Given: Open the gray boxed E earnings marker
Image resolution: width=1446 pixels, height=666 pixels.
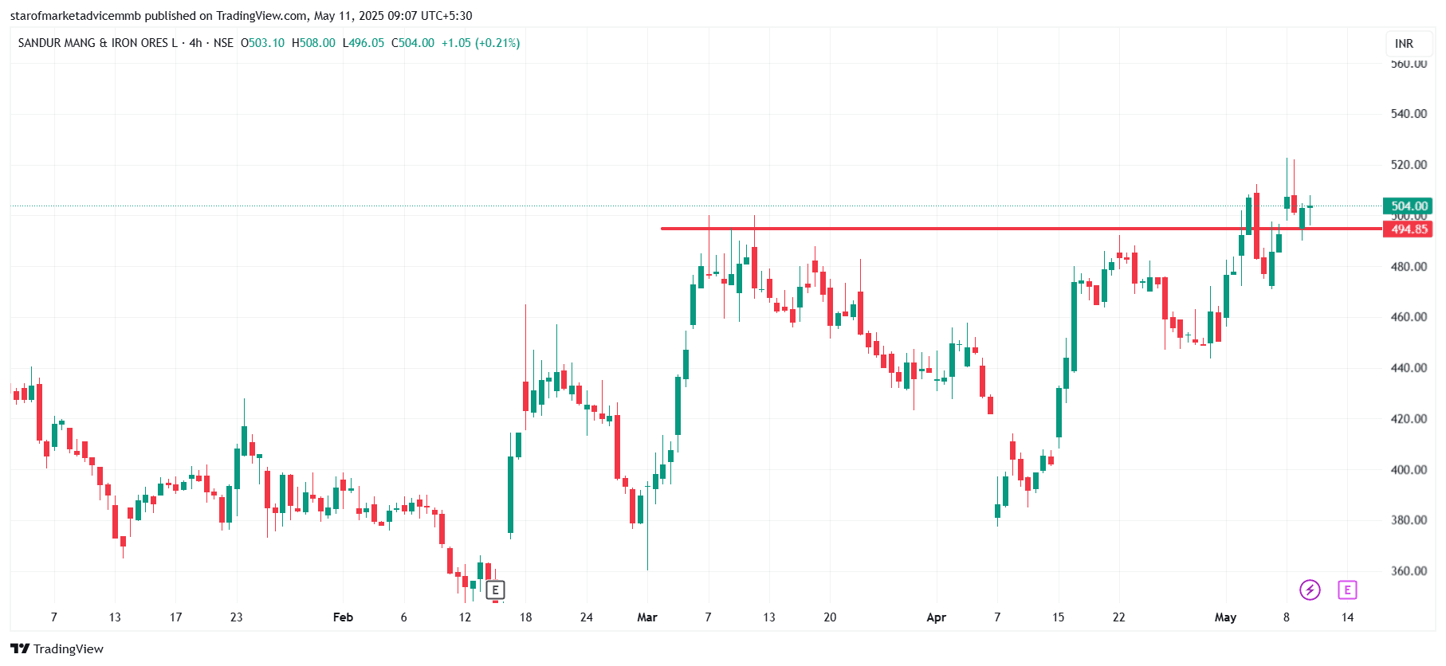Looking at the screenshot, I should (x=495, y=590).
